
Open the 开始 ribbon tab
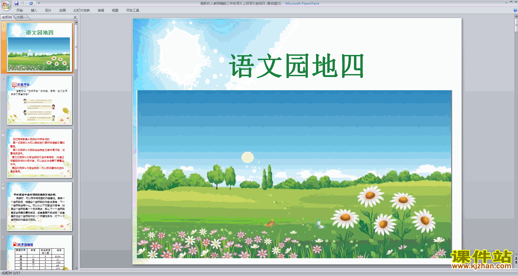tap(20, 11)
